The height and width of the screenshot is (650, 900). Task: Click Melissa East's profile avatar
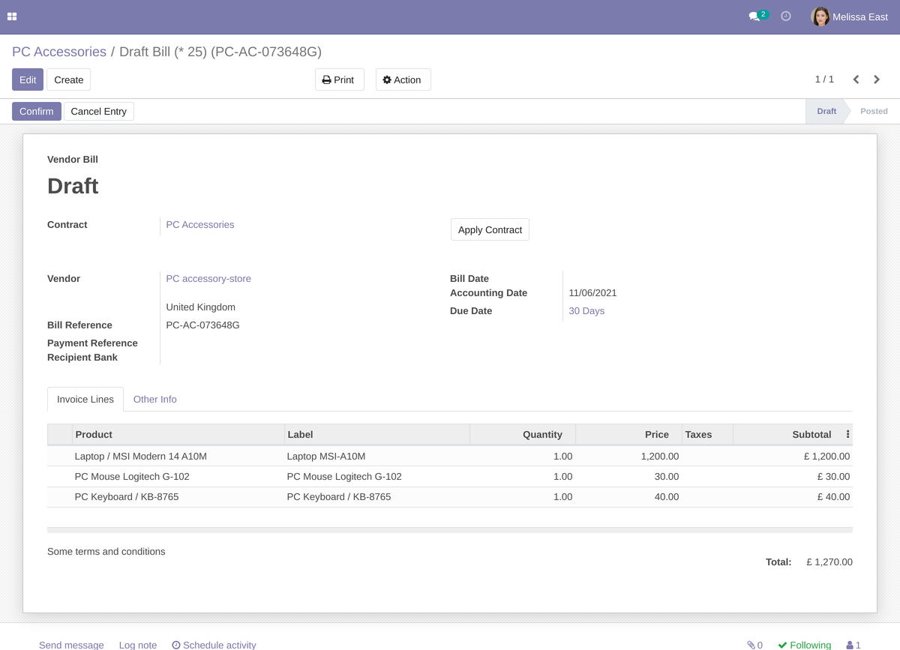coord(820,16)
